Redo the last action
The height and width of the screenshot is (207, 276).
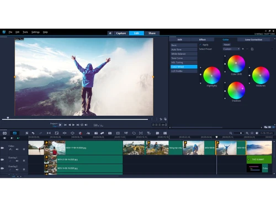[x=41, y=133]
